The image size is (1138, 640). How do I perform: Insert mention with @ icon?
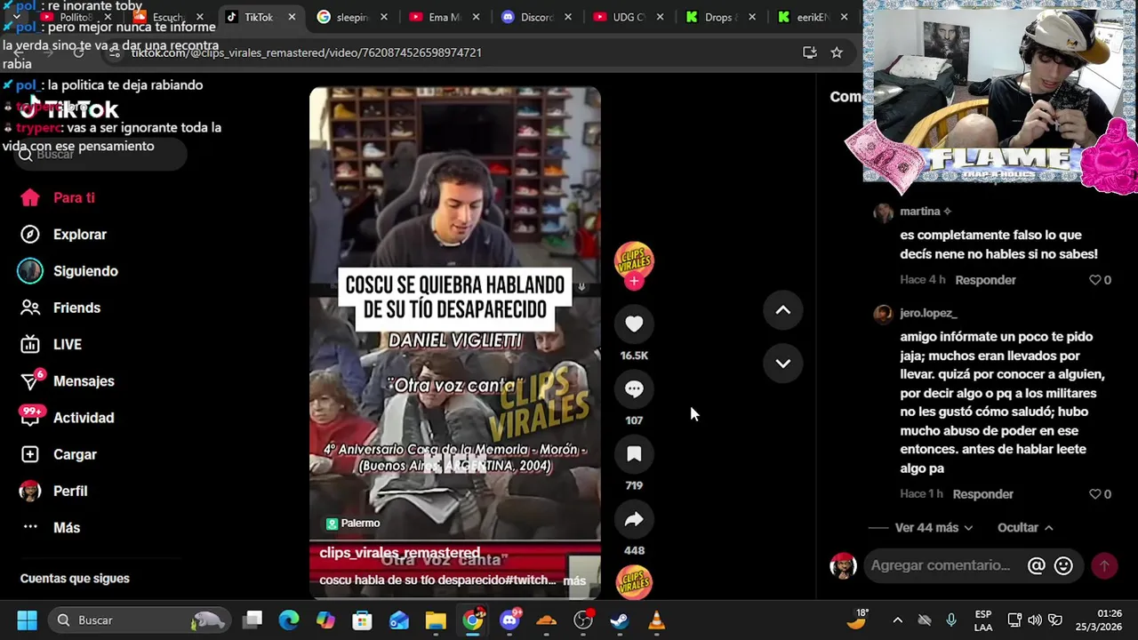coord(1037,565)
